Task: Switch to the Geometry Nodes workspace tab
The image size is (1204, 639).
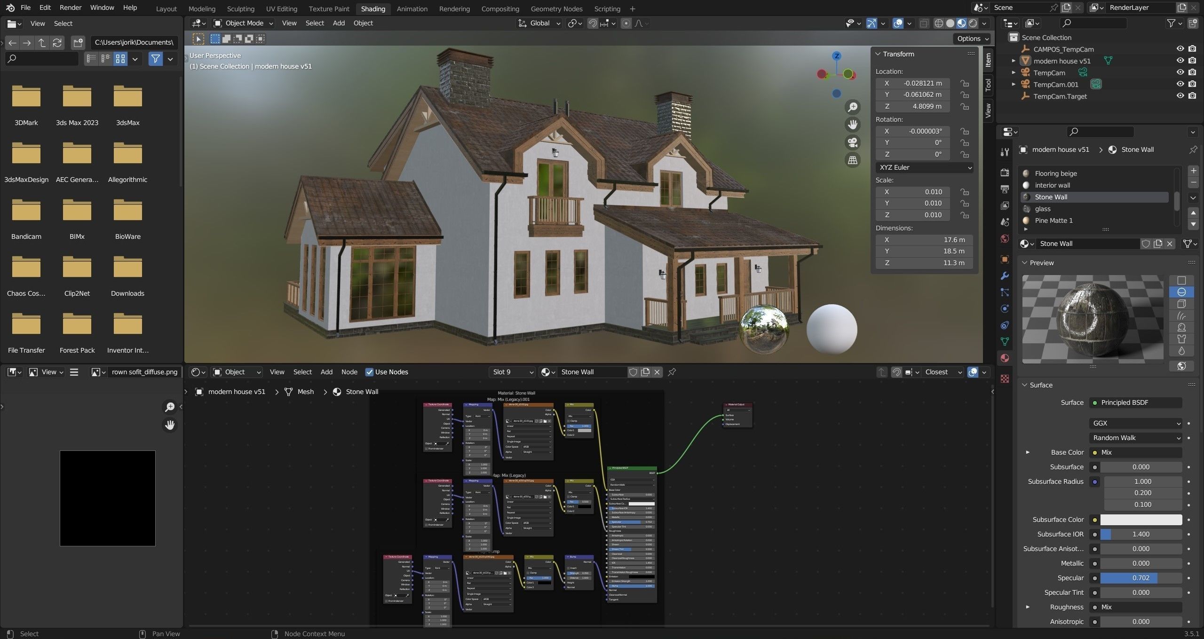Action: tap(556, 8)
